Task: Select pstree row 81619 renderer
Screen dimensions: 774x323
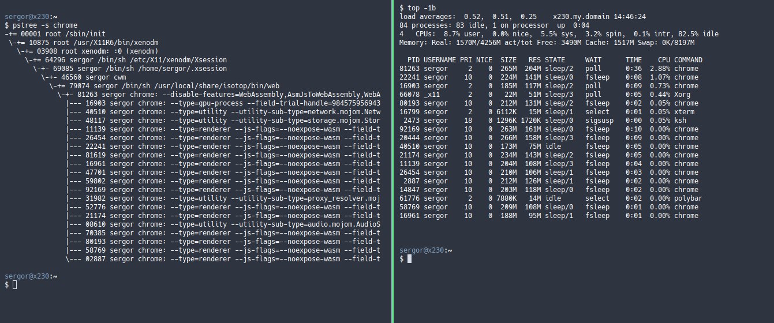Action: [222, 155]
